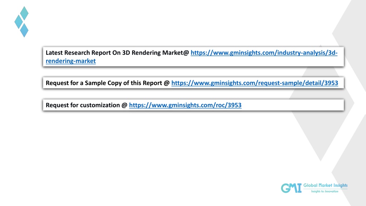This screenshot has width=366, height=206.
Task: Click the teal diamond cluster logo
Action: 21,22
